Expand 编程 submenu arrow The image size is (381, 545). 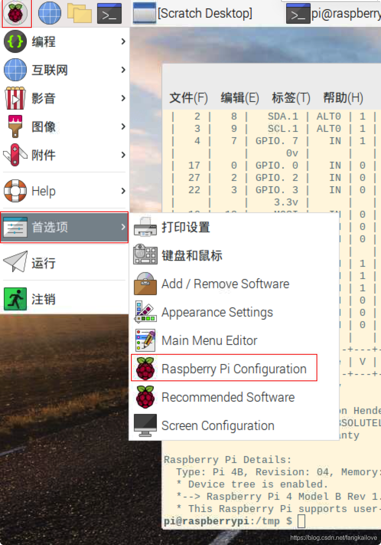tap(123, 41)
